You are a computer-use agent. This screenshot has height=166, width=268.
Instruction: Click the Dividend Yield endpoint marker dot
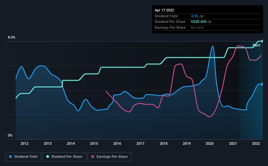(262, 84)
